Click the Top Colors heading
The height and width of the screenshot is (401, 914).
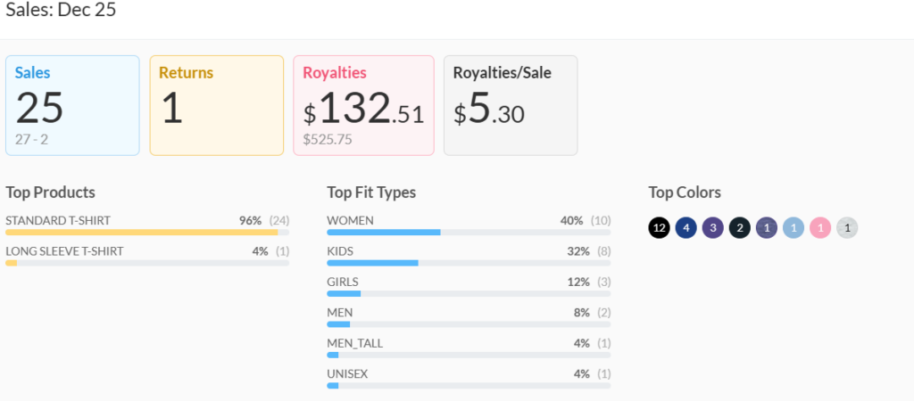pos(685,192)
